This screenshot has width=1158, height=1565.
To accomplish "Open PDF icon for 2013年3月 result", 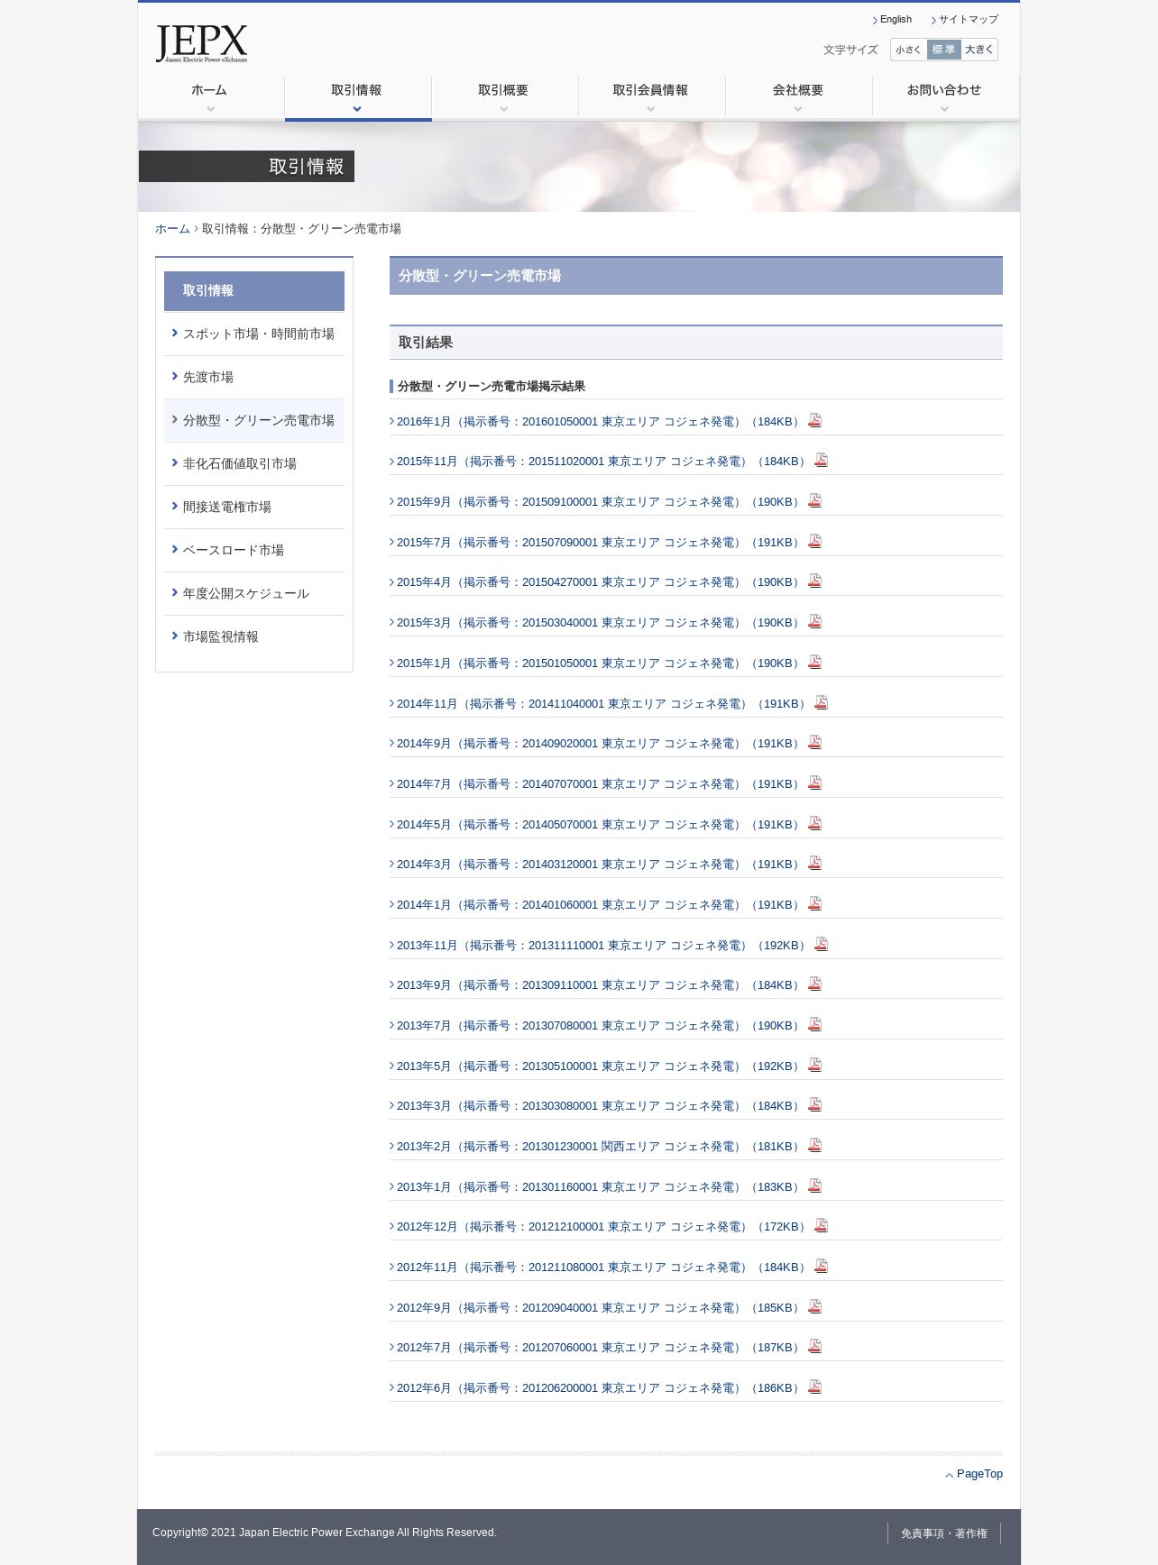I will point(815,1104).
